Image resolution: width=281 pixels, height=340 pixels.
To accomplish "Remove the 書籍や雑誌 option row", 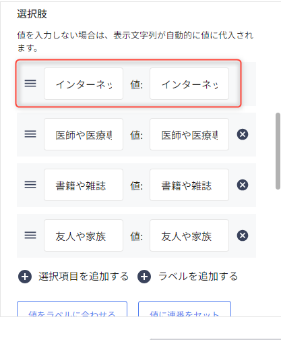I will click(x=243, y=185).
